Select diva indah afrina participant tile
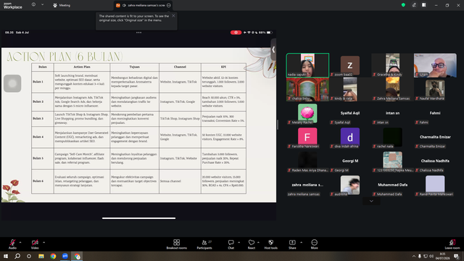 tap(350, 137)
